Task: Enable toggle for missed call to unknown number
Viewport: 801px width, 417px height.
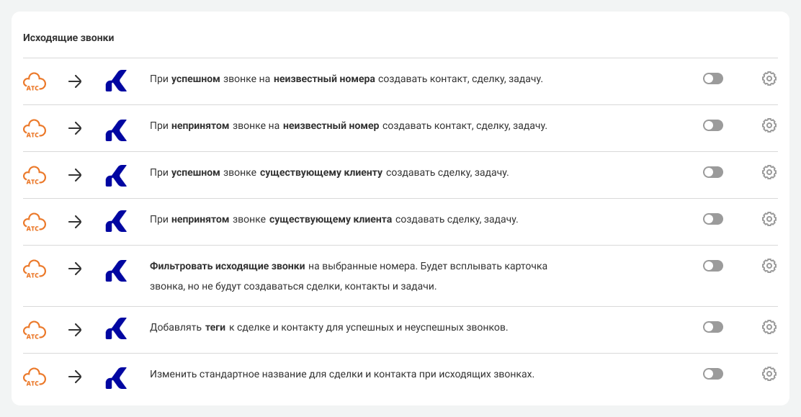Action: pyautogui.click(x=712, y=125)
